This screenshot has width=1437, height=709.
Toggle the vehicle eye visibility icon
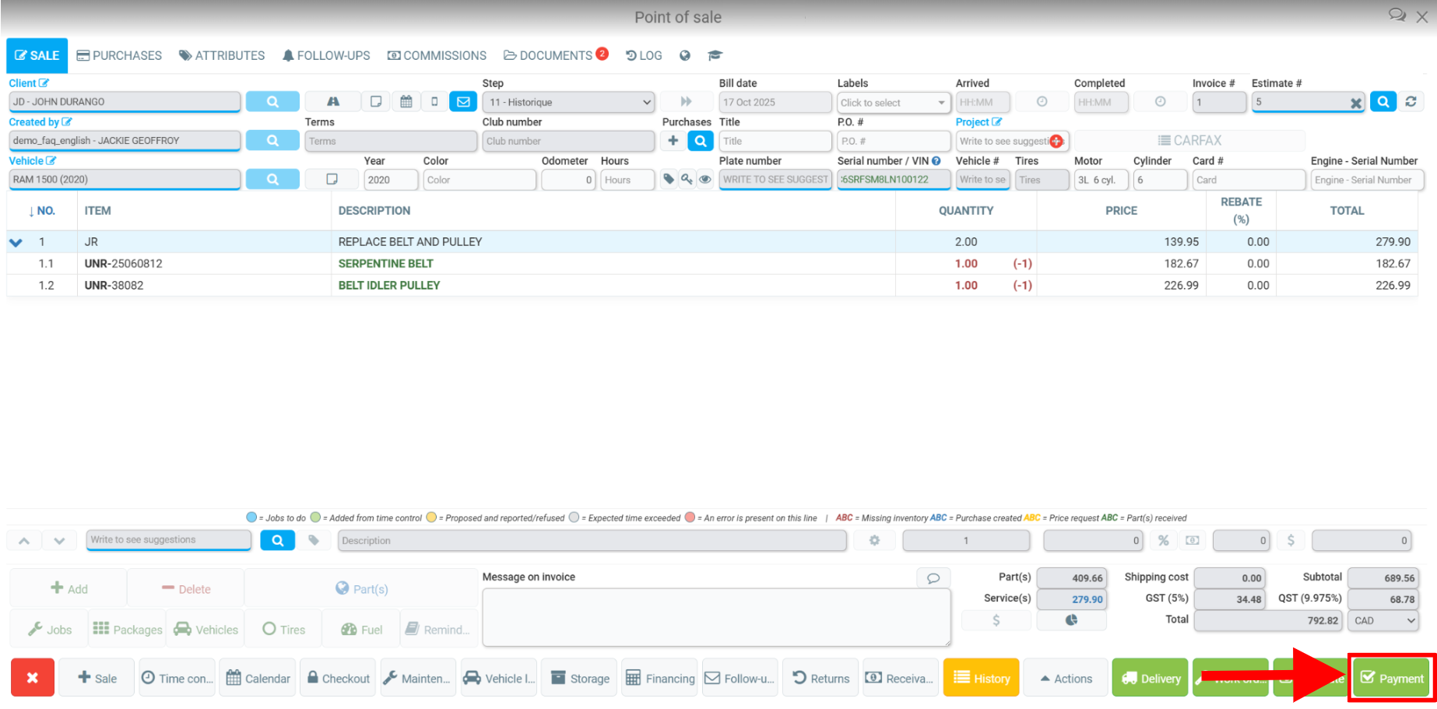coord(704,180)
